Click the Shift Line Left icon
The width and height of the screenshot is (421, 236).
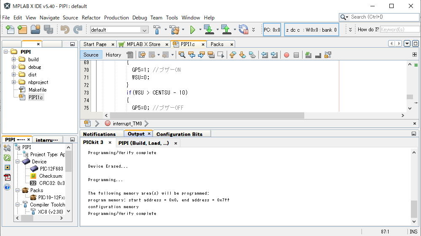[x=265, y=55]
